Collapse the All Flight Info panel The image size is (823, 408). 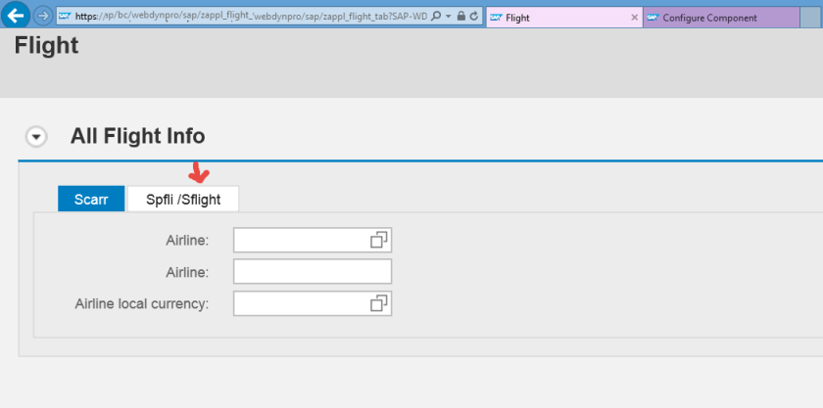click(x=36, y=137)
